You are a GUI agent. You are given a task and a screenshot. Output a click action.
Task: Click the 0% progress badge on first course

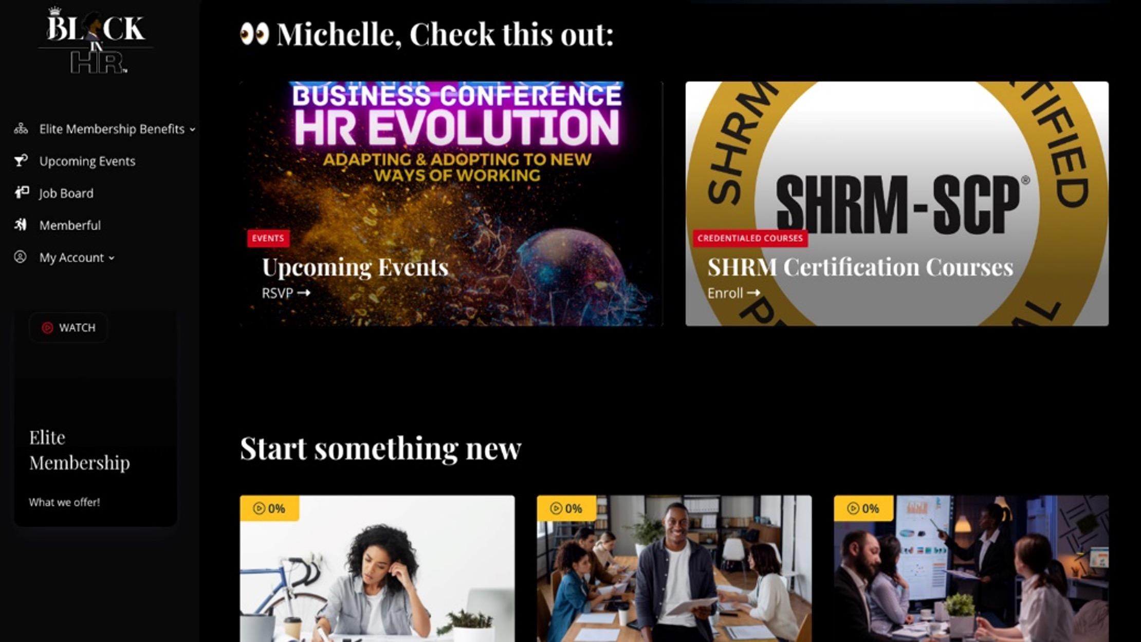[x=269, y=508]
